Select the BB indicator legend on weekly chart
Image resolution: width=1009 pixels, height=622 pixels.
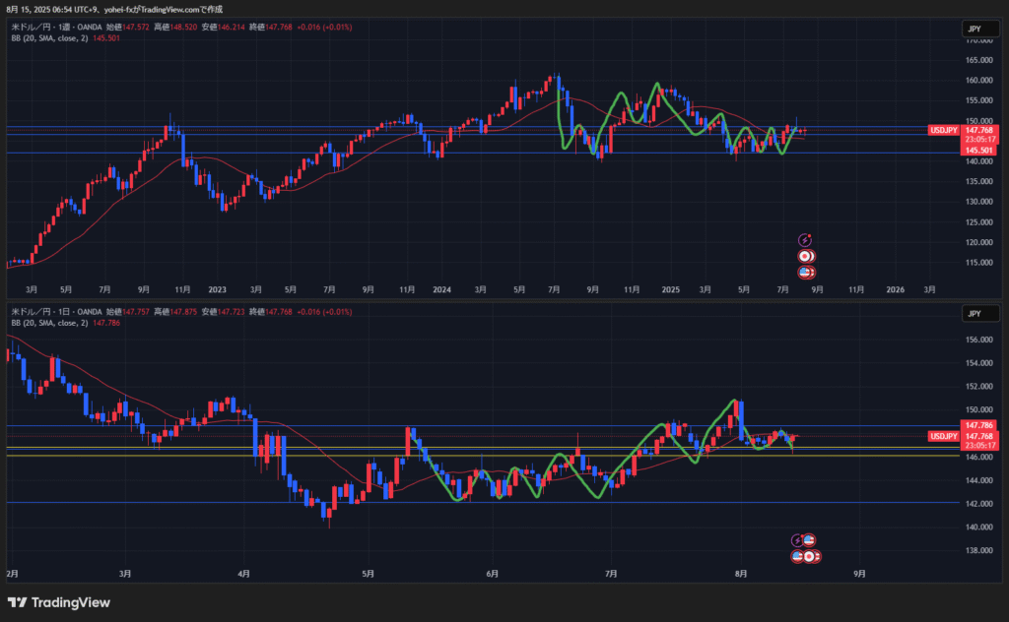click(49, 38)
